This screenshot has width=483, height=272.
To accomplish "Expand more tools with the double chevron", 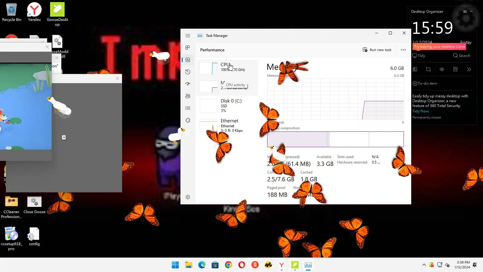I will [x=469, y=69].
